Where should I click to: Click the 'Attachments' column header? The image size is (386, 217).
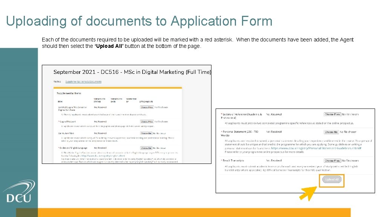point(146,102)
